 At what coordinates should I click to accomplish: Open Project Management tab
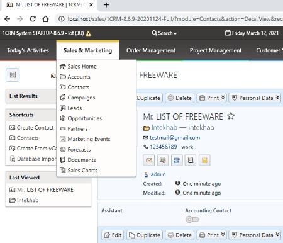pyautogui.click(x=216, y=50)
